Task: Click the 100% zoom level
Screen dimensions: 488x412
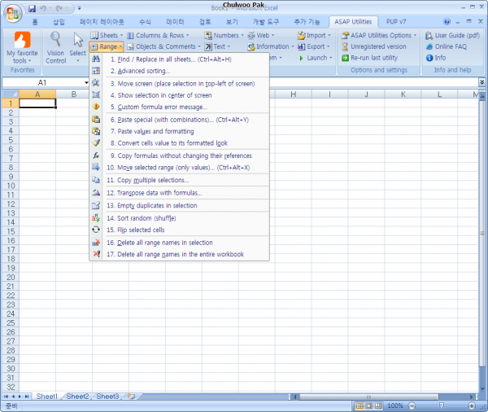Action: click(x=395, y=405)
